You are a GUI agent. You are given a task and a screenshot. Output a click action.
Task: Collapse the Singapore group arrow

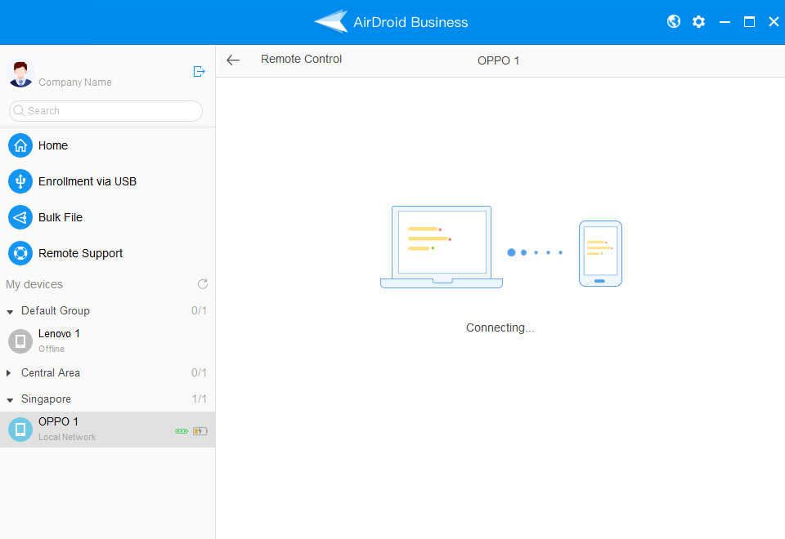[10, 400]
